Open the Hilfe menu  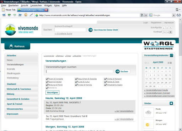click(64, 6)
